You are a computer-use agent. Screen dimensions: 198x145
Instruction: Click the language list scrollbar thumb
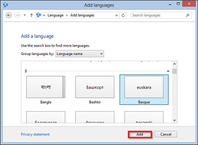174,71
